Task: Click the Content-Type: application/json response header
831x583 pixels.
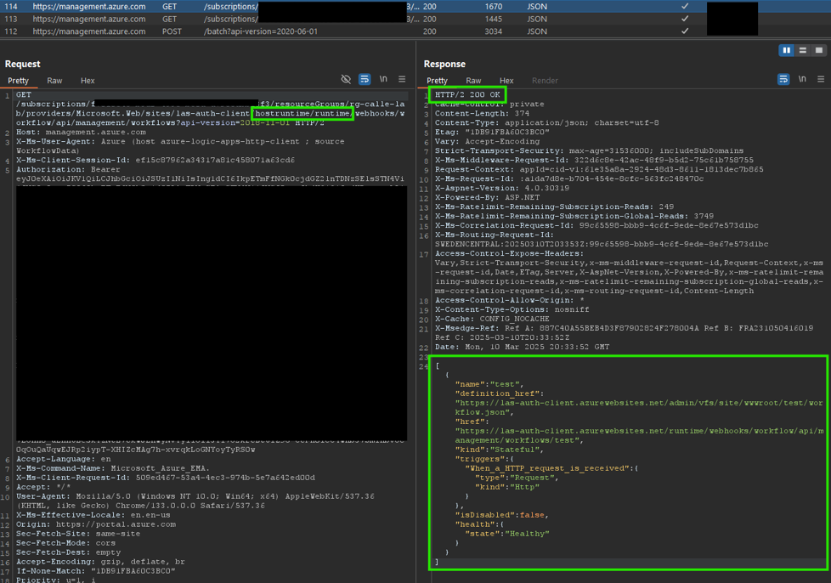Action: pos(547,122)
